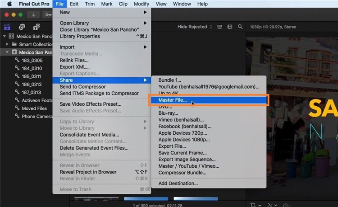Click Save Video Effects Preset
This screenshot has width=338, height=207.
point(102,104)
